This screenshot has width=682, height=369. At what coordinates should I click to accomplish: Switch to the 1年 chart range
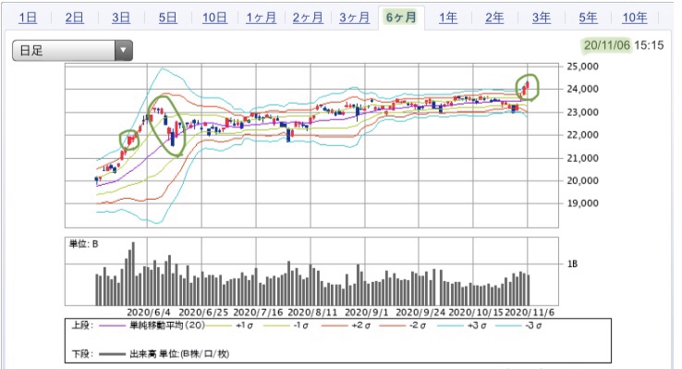[448, 18]
